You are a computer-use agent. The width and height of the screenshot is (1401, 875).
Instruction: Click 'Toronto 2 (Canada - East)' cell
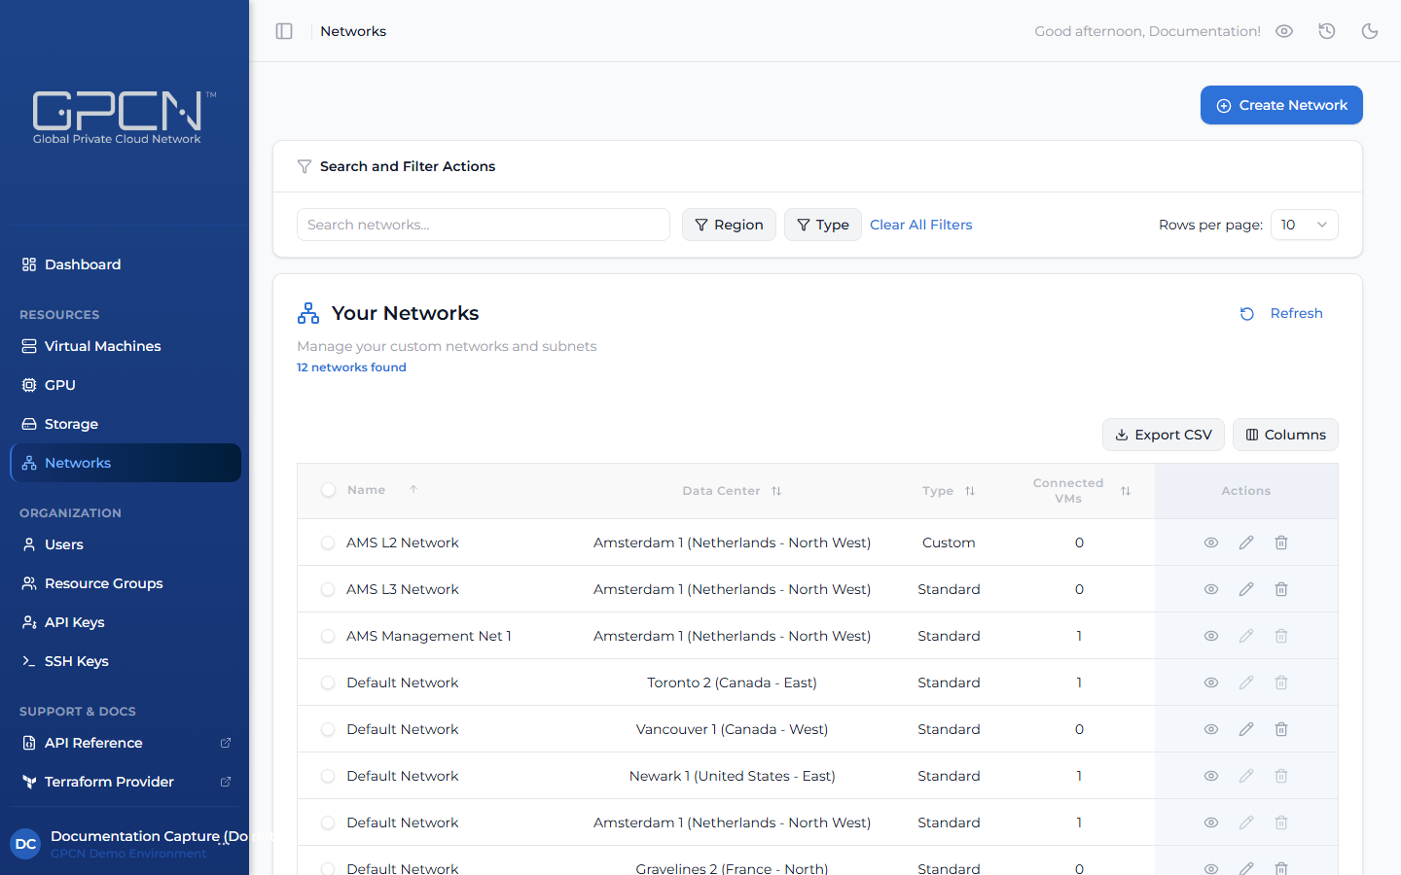(732, 682)
